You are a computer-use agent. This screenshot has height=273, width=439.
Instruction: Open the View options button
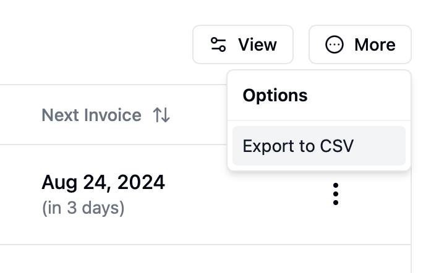click(x=243, y=44)
